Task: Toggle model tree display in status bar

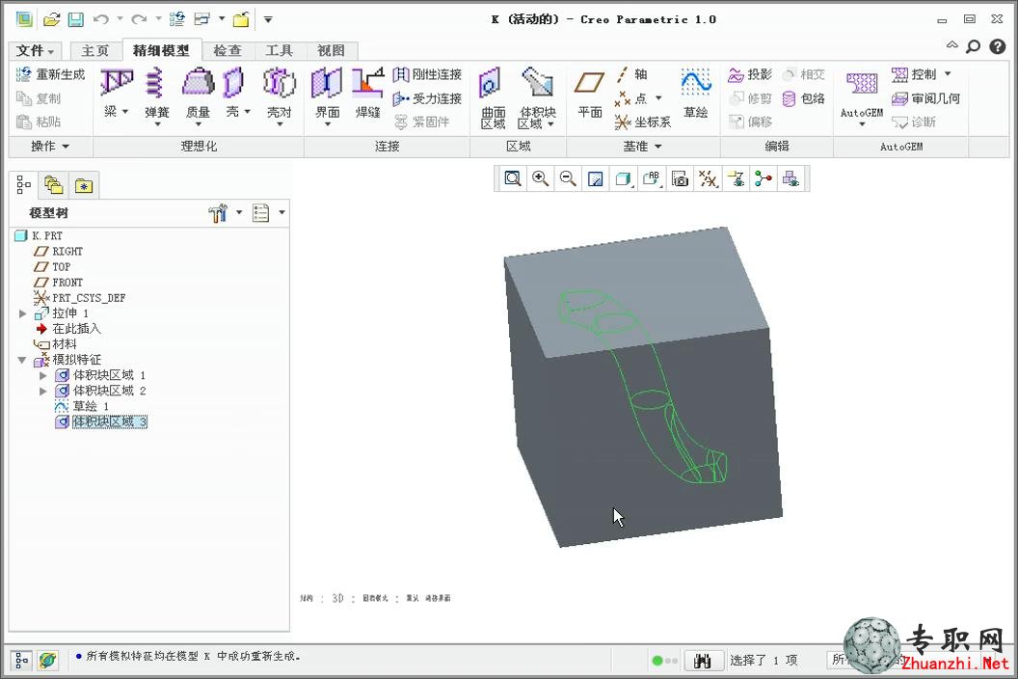Action: [21, 660]
